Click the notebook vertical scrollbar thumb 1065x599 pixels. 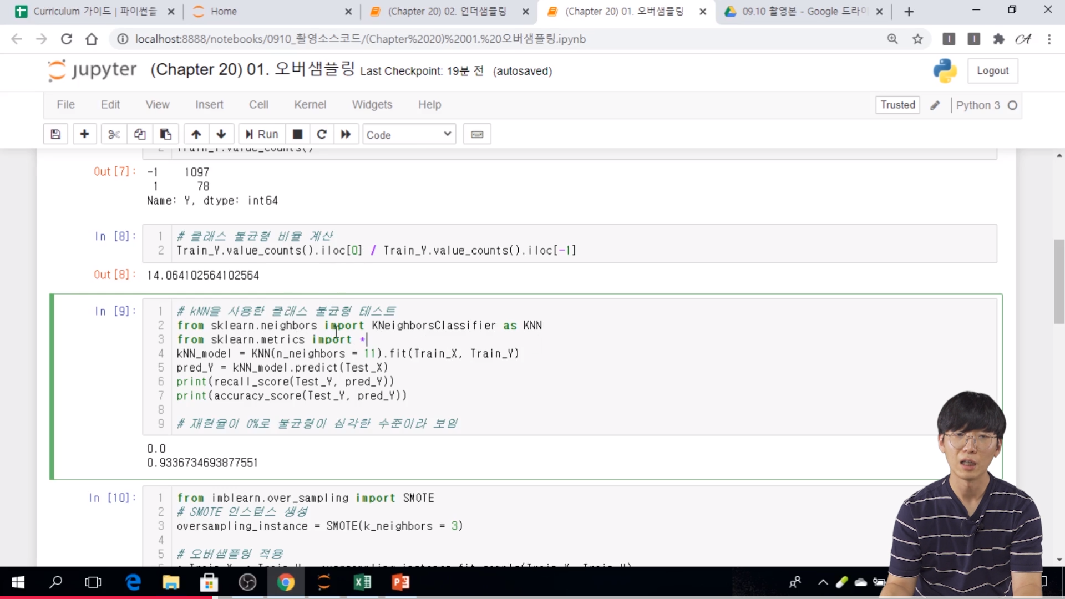pos(1059,281)
